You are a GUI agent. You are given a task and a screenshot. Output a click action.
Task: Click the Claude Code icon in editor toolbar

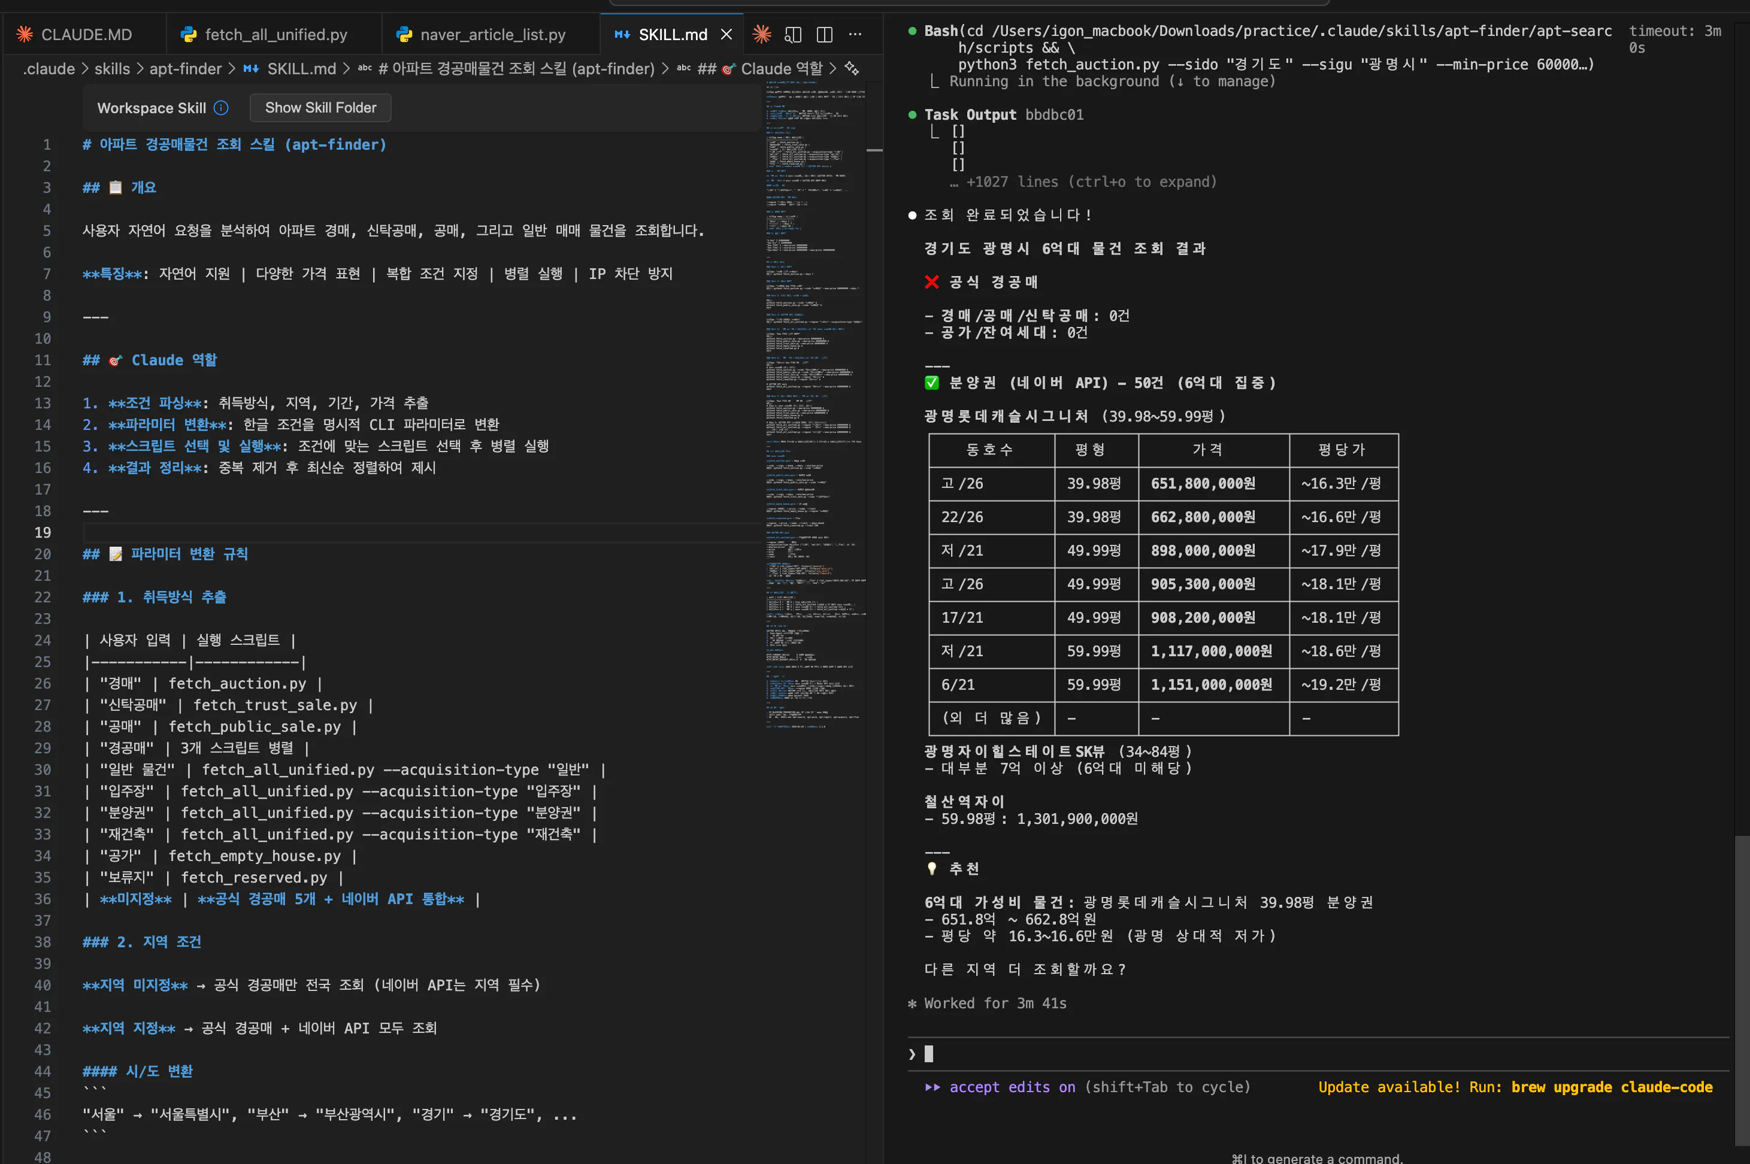click(x=761, y=34)
